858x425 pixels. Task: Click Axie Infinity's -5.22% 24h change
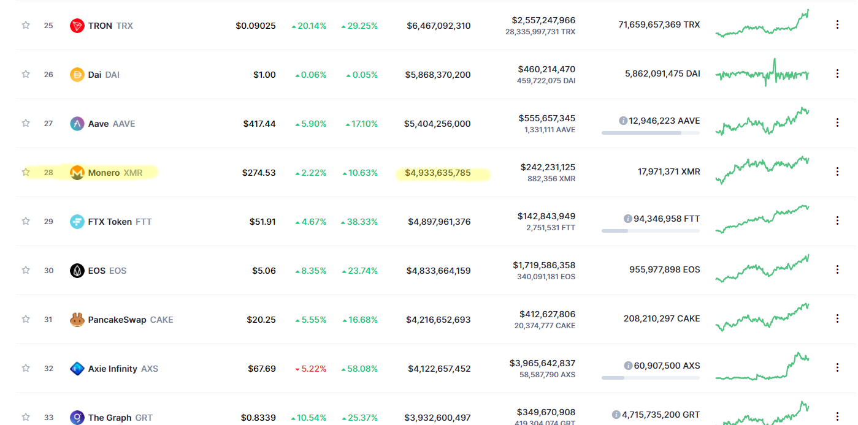[x=311, y=369]
